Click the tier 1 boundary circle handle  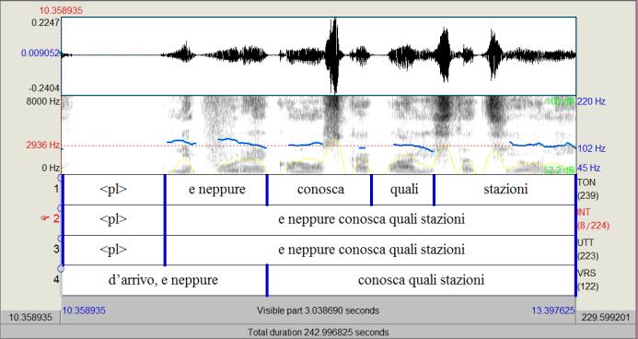pyautogui.click(x=61, y=178)
